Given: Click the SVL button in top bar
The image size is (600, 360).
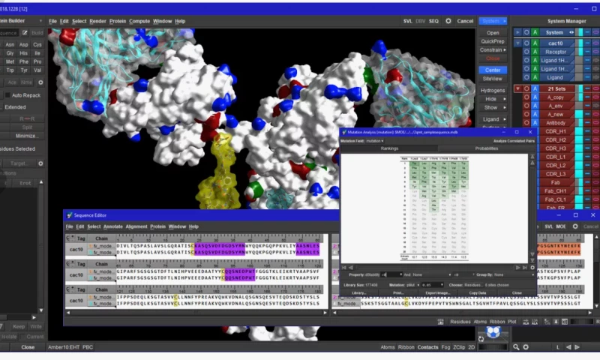Looking at the screenshot, I should tap(407, 21).
